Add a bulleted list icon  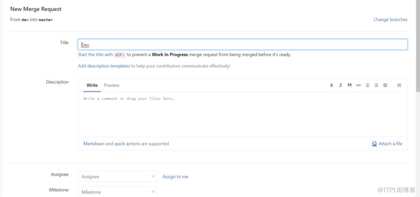[368, 86]
